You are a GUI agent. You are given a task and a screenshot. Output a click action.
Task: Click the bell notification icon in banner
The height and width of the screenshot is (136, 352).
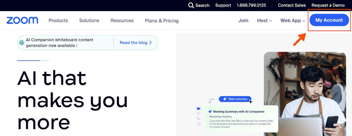[22, 43]
